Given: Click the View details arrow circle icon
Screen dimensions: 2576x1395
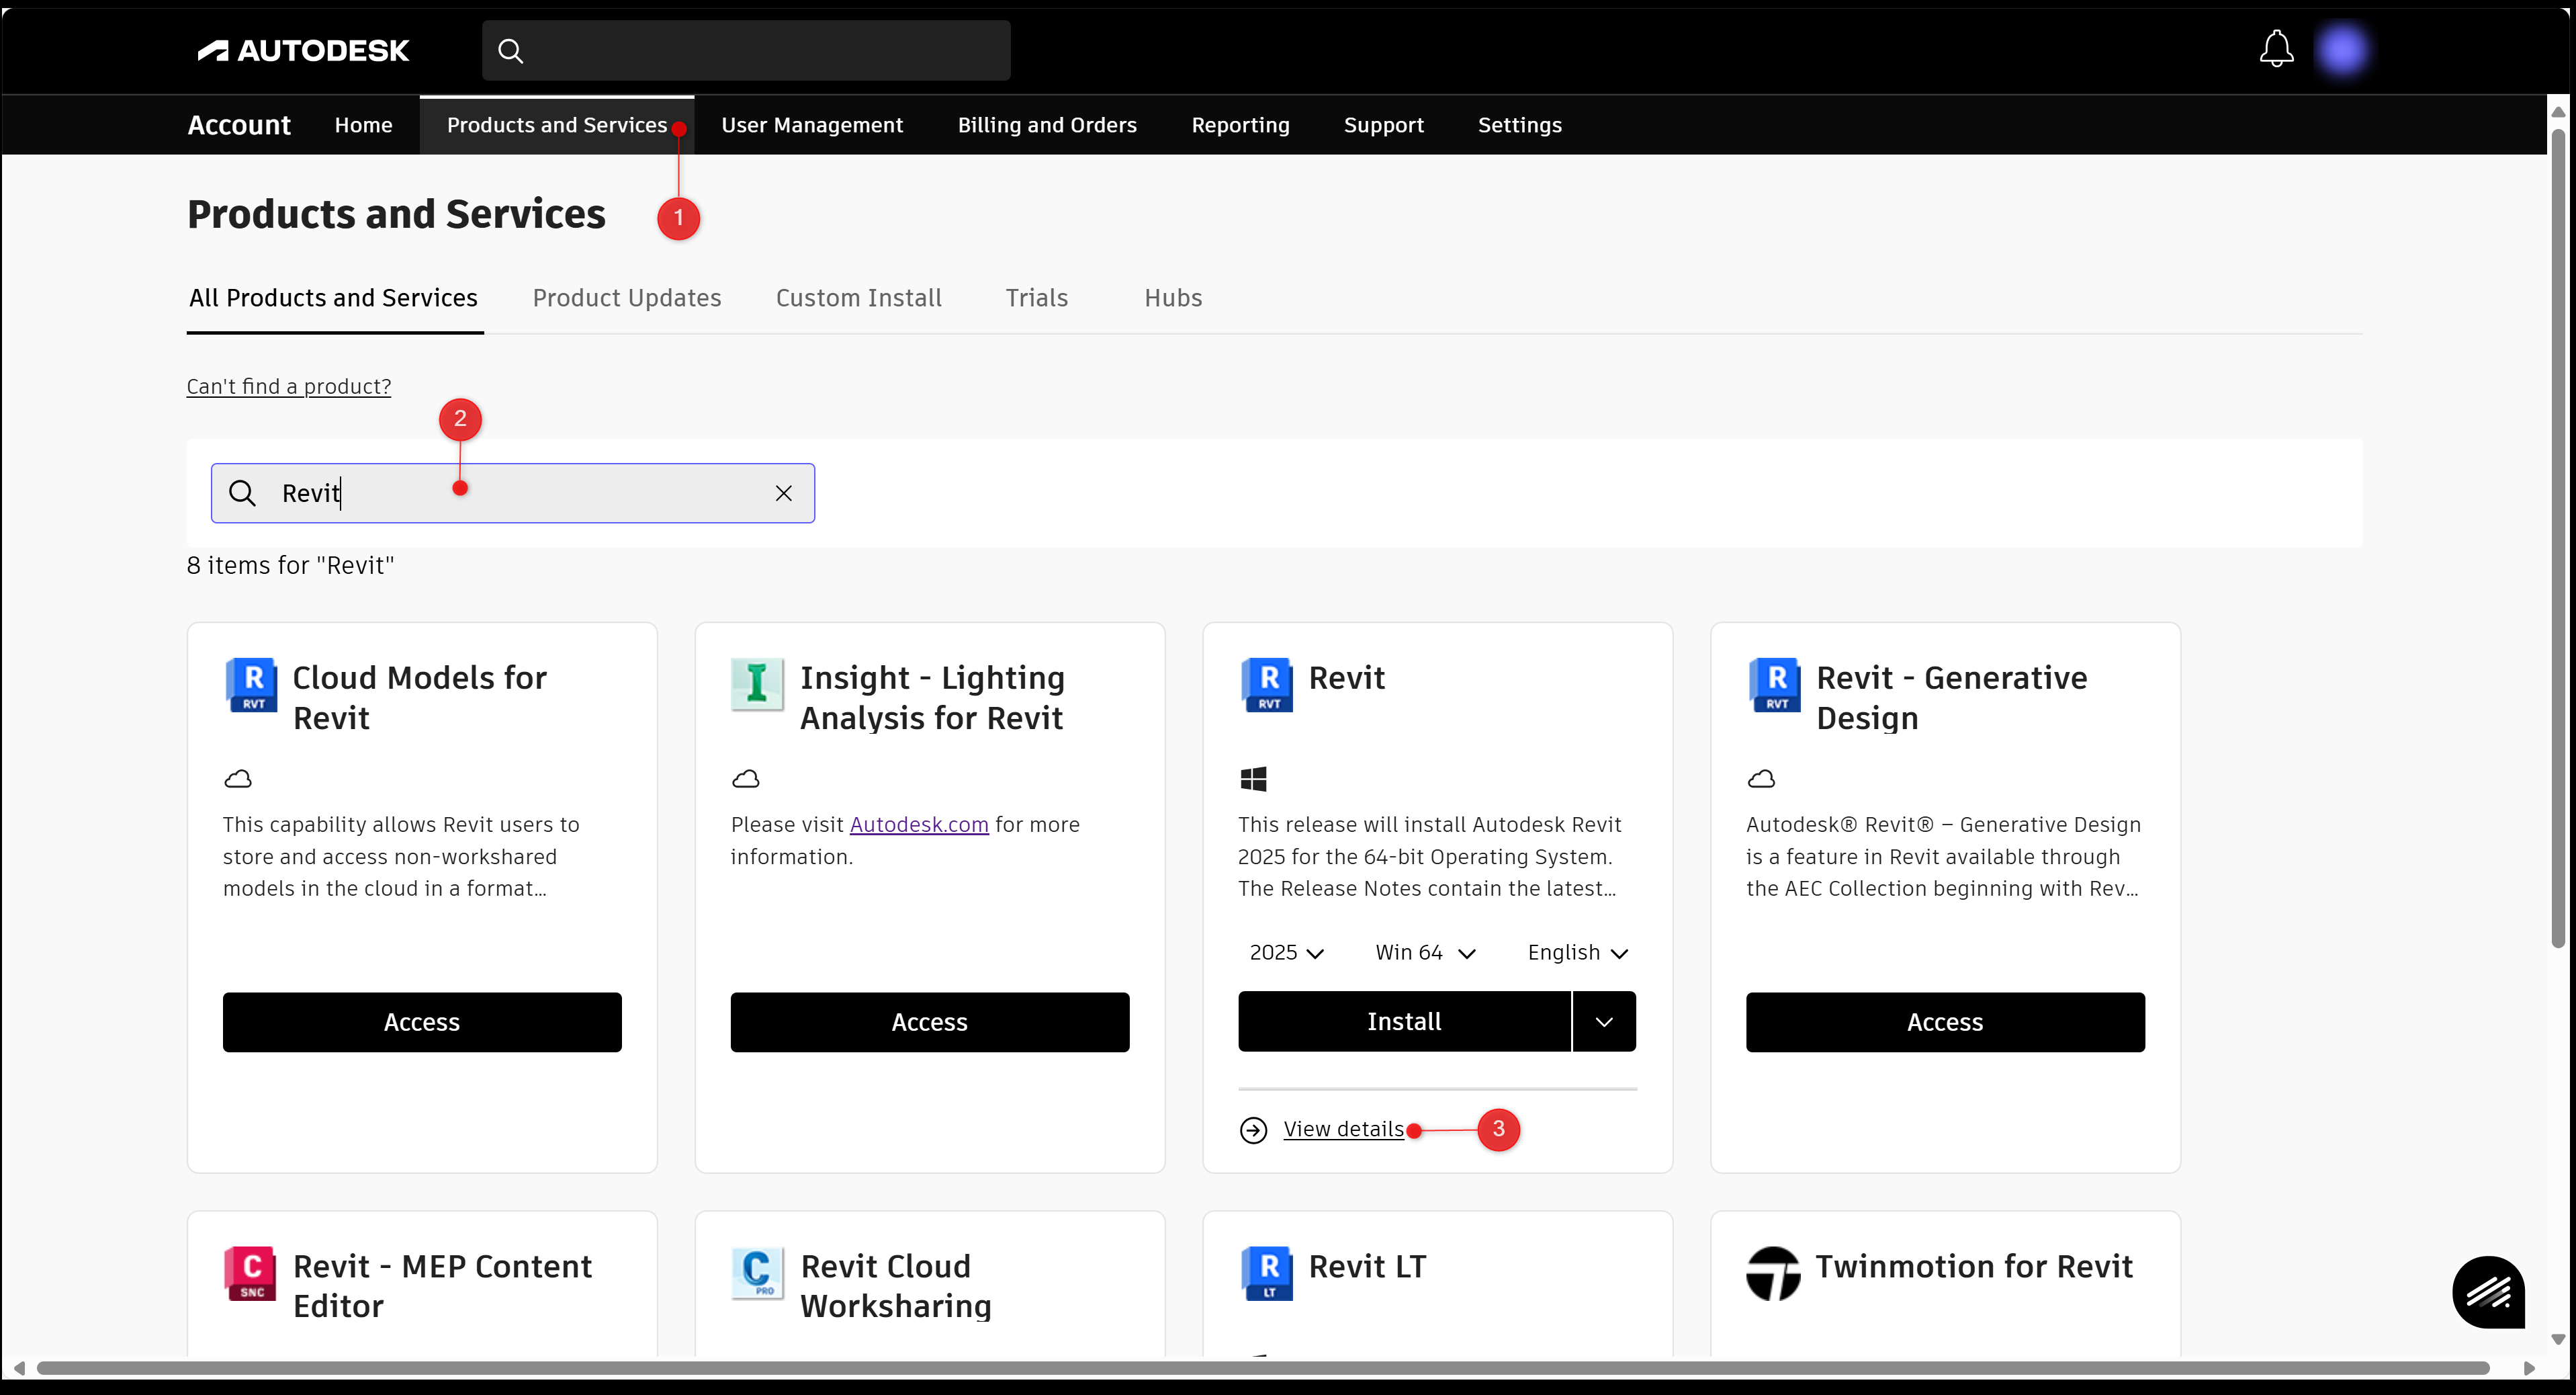Looking at the screenshot, I should 1253,1130.
